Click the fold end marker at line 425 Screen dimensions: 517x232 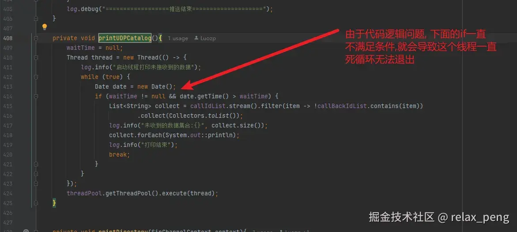click(x=36, y=202)
